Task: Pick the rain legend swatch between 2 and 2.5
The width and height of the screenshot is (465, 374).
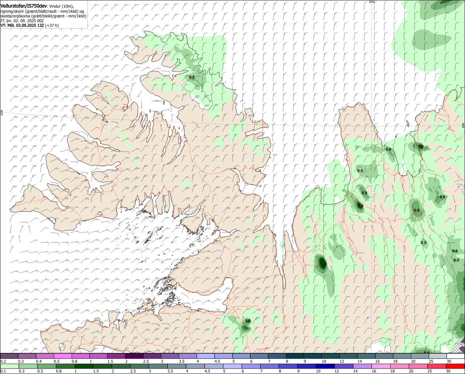Action: tap(121, 366)
